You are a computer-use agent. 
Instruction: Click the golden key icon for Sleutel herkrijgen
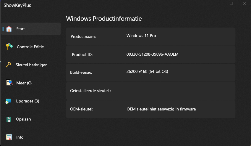coord(8,65)
